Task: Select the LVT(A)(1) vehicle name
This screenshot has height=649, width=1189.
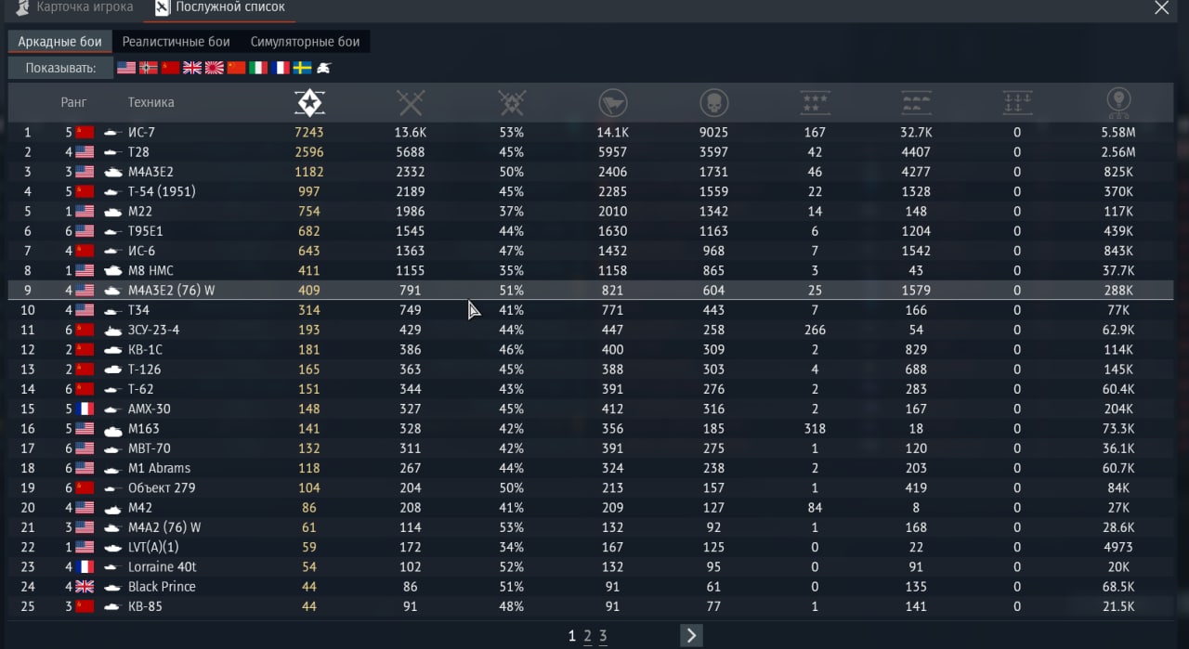Action: coord(153,547)
